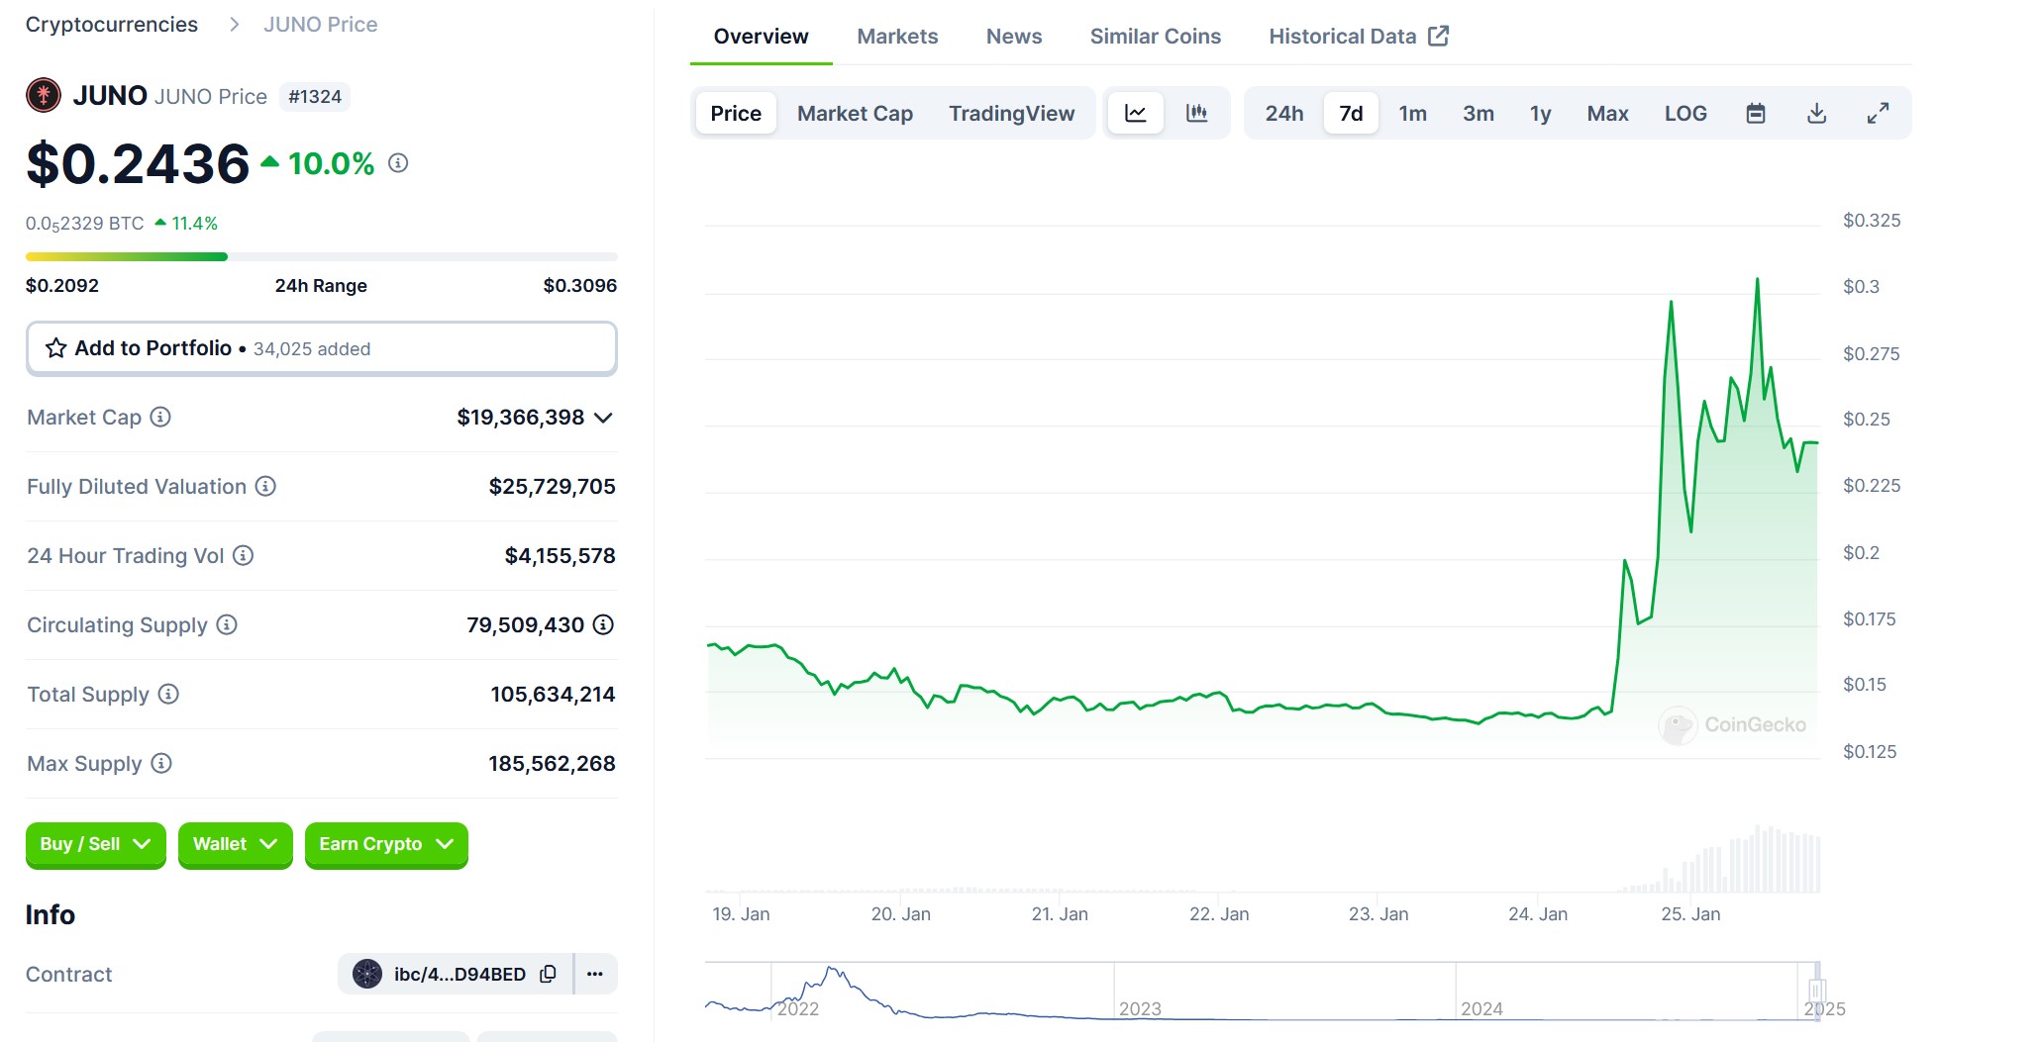Select the 3m time range

click(1479, 113)
